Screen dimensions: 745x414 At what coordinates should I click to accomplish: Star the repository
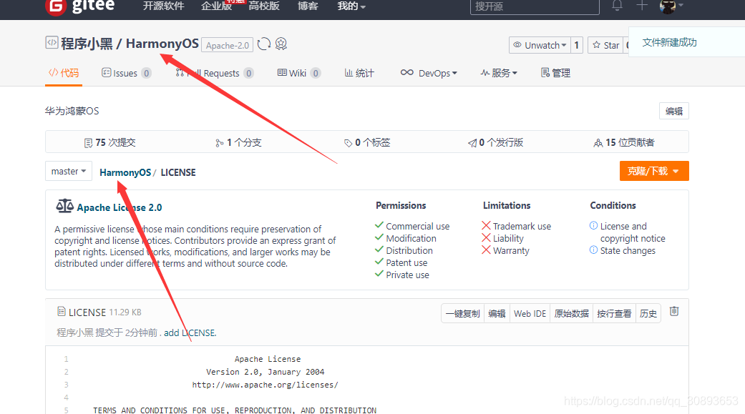[605, 45]
